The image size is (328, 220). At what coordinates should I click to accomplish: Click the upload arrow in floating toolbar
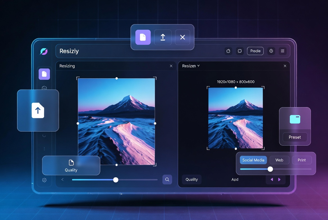[163, 37]
